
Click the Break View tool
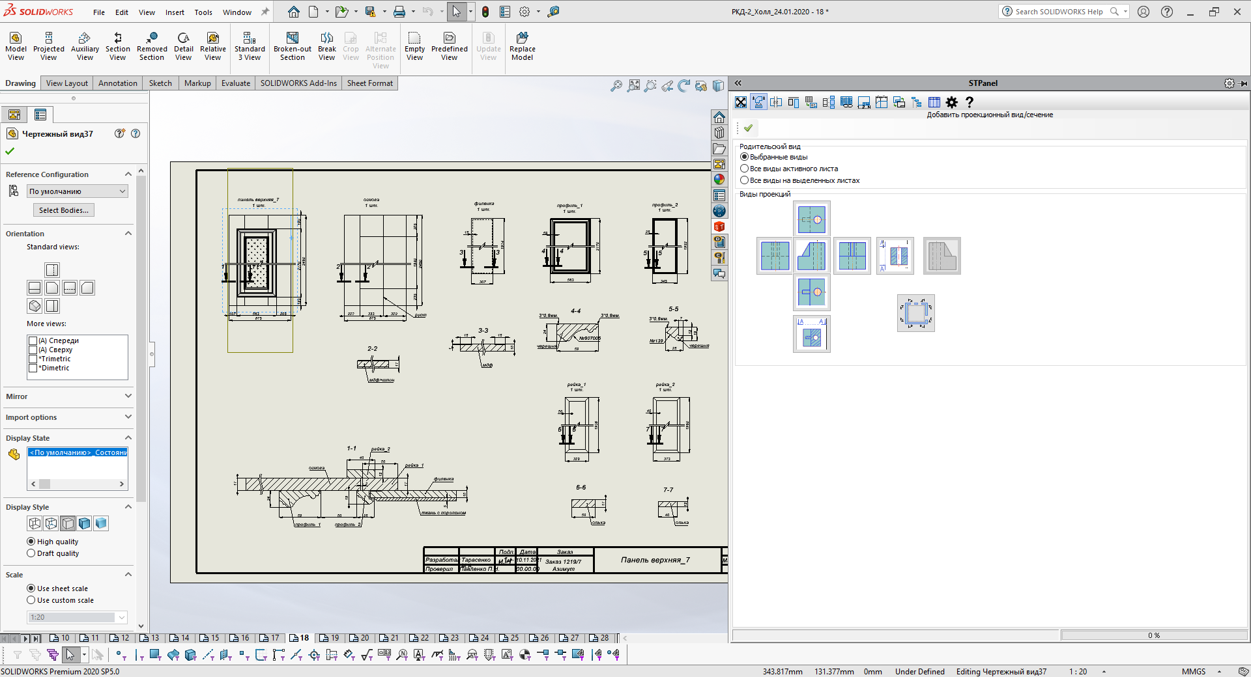tap(327, 46)
